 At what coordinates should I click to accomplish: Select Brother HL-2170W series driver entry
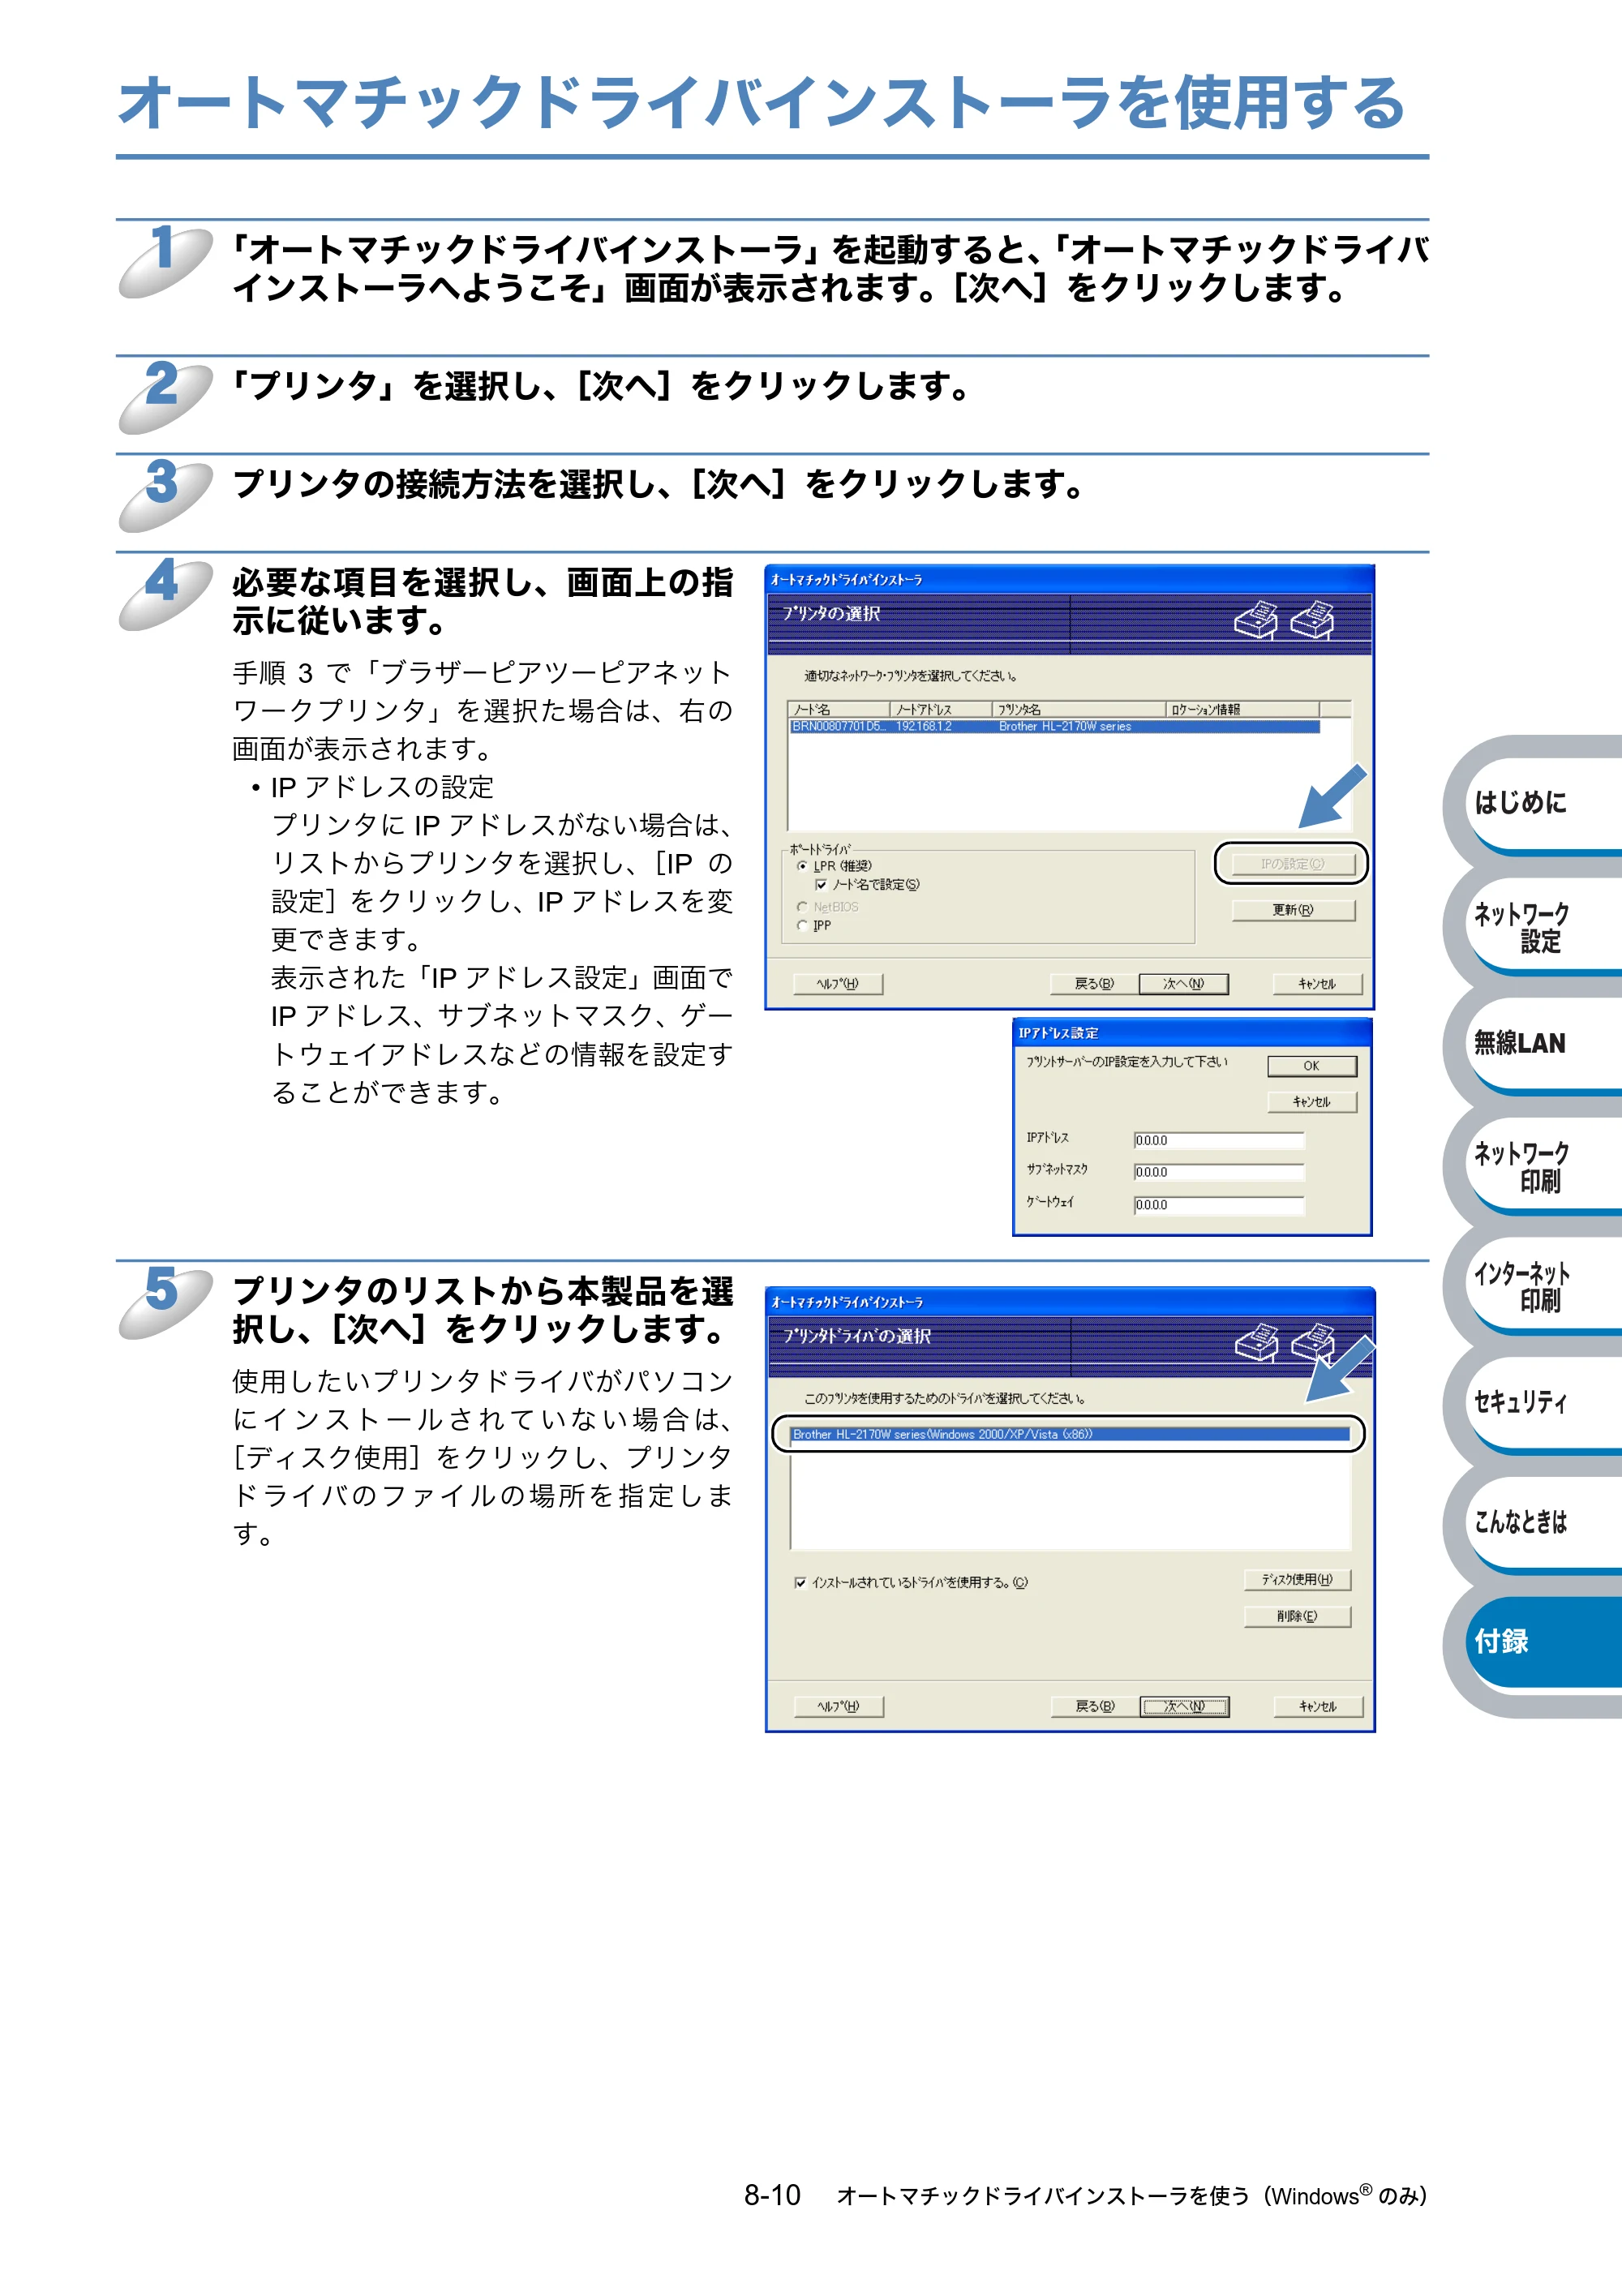[1070, 1434]
